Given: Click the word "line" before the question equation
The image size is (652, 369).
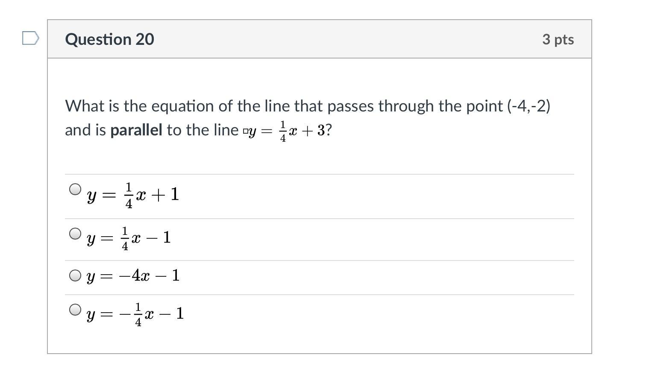Looking at the screenshot, I should pos(226,130).
